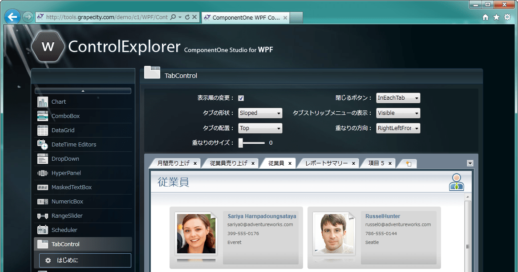Click the はじめに button
518x272 pixels.
[85, 260]
